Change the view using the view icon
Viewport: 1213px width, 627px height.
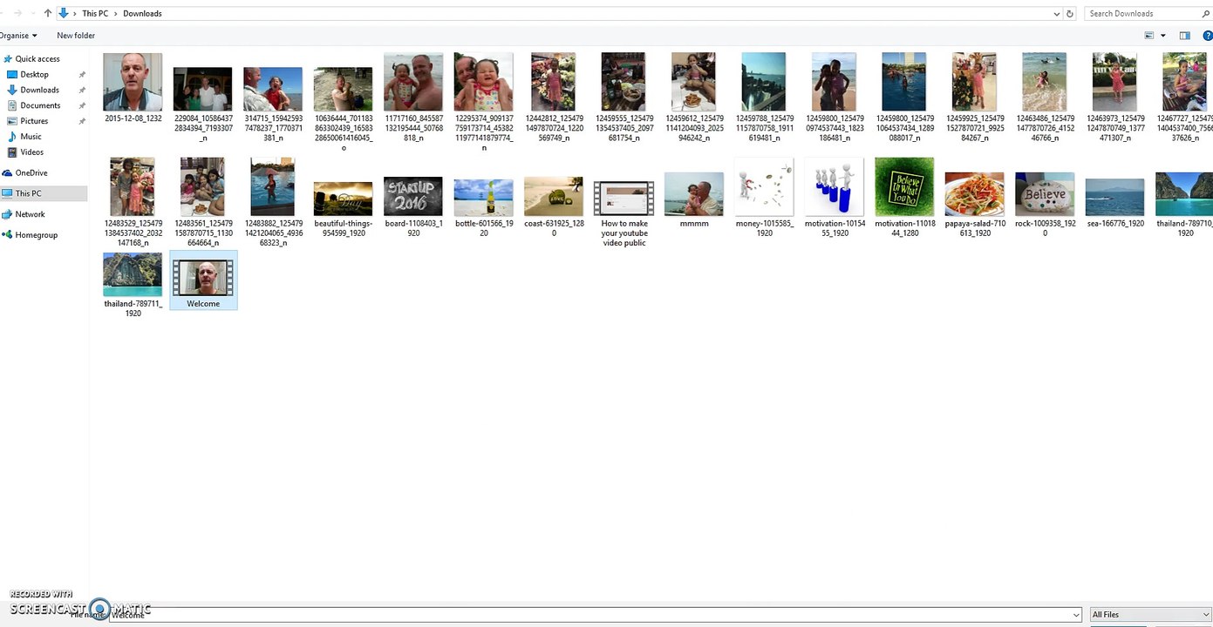1149,36
